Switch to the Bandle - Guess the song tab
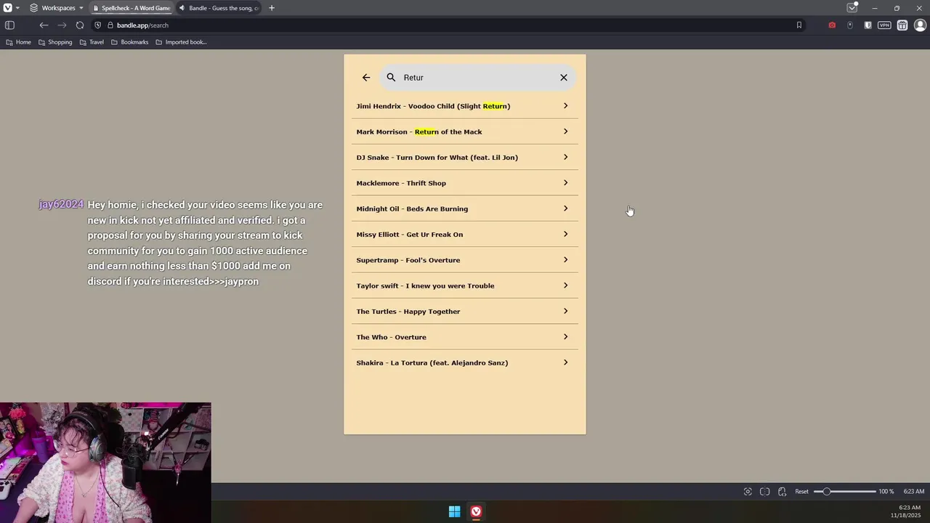Image resolution: width=930 pixels, height=523 pixels. point(219,8)
